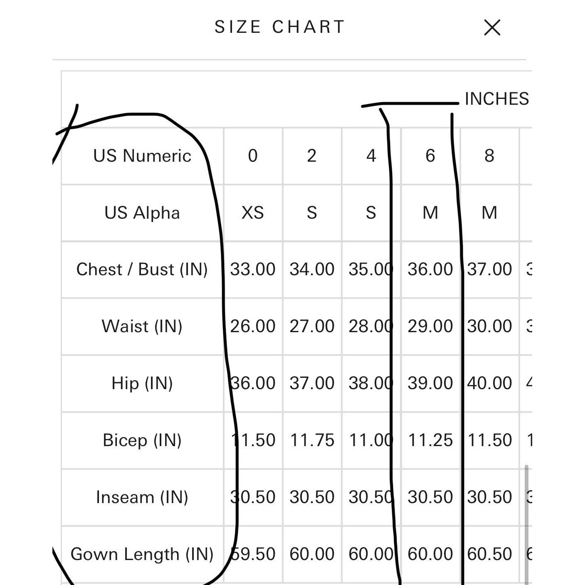This screenshot has height=585, width=585.
Task: Select the US Numeric row header
Action: tap(142, 156)
